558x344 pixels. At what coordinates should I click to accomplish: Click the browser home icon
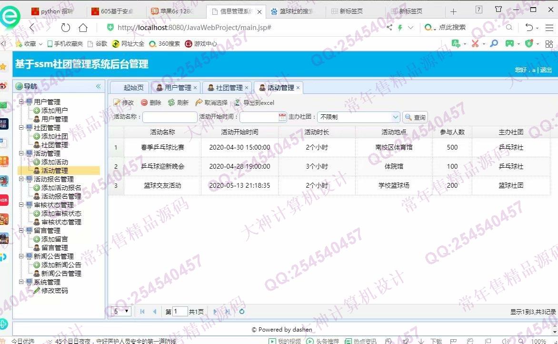pyautogui.click(x=83, y=28)
